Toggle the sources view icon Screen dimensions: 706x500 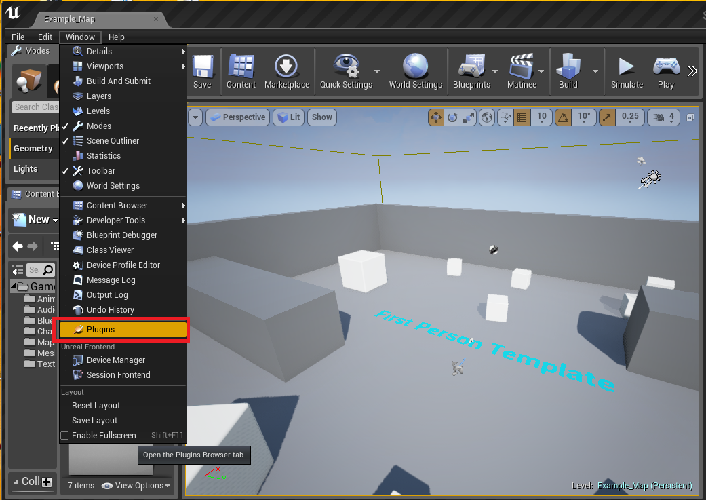[18, 270]
